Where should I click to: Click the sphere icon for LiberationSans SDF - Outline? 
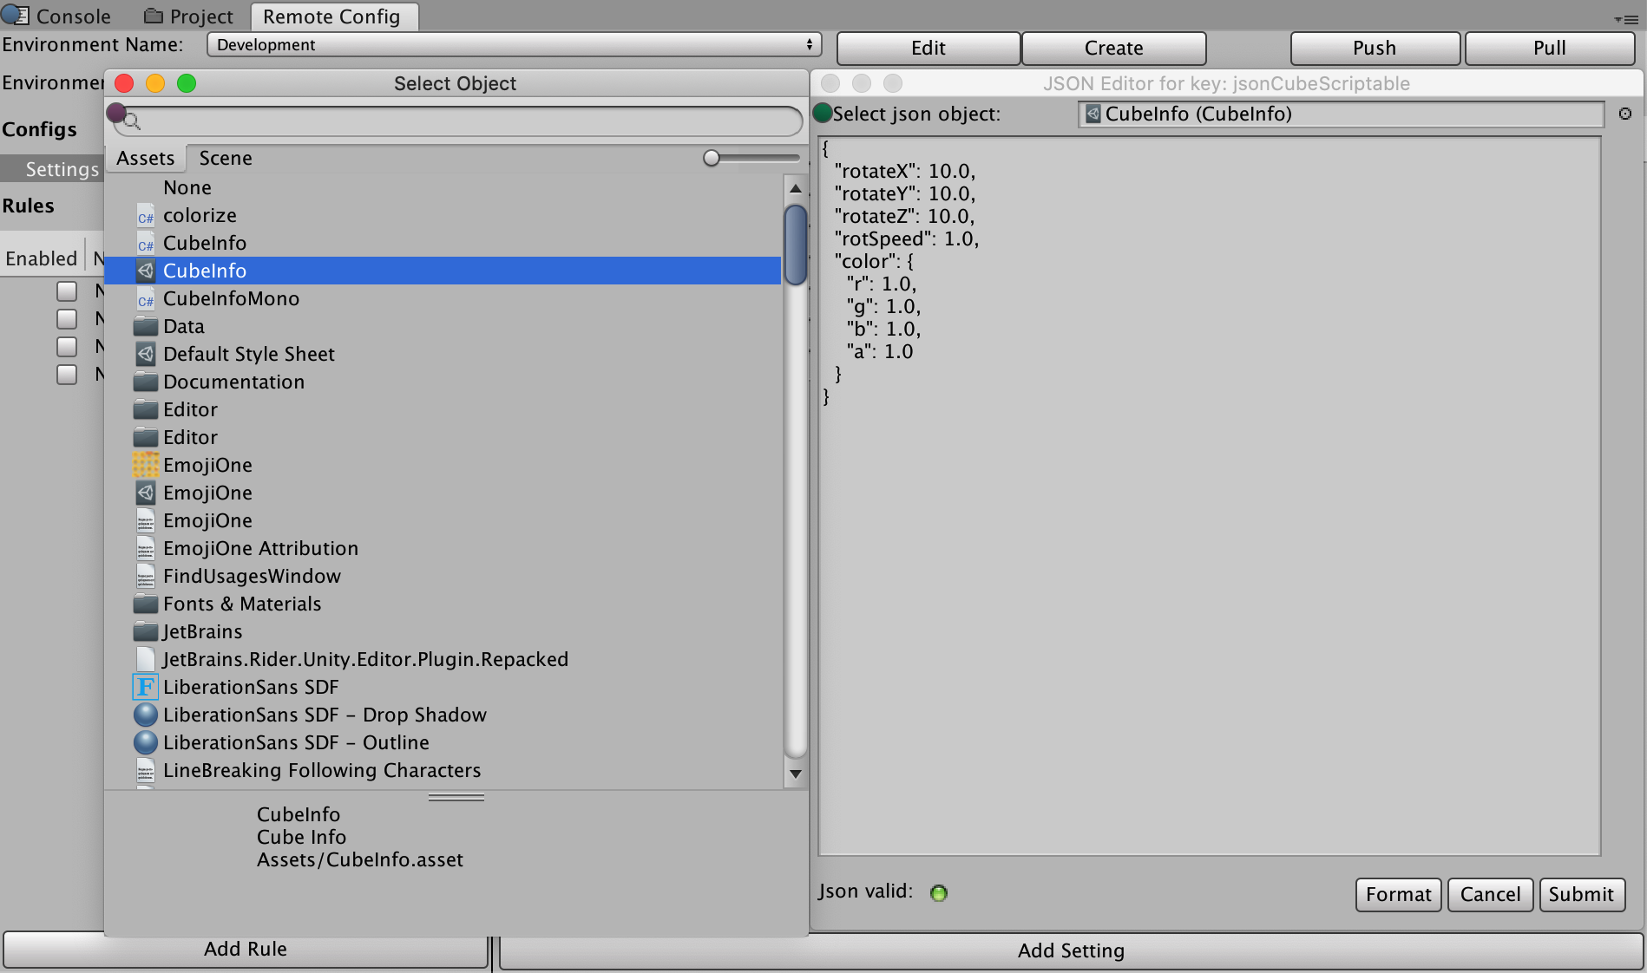point(146,742)
